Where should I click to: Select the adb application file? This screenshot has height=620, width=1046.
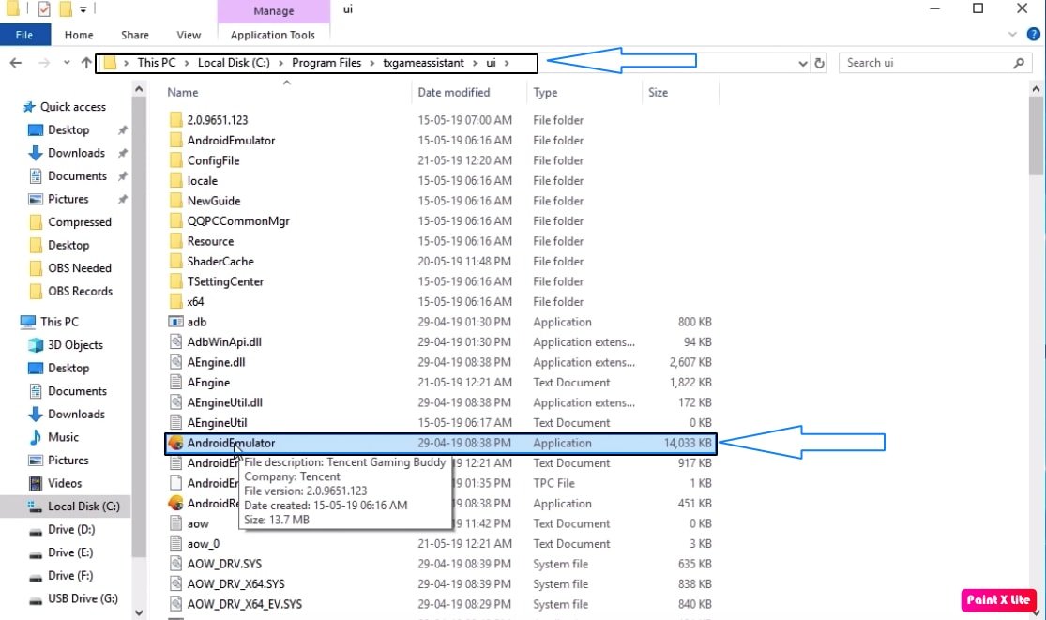click(x=196, y=322)
